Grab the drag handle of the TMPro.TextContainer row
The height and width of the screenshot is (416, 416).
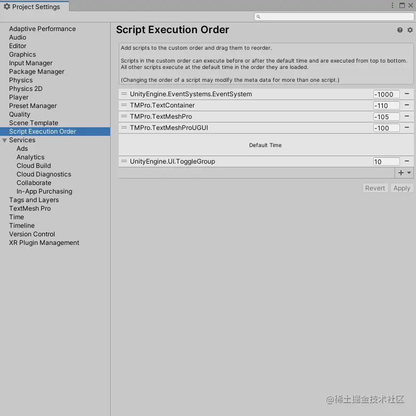[x=124, y=105]
